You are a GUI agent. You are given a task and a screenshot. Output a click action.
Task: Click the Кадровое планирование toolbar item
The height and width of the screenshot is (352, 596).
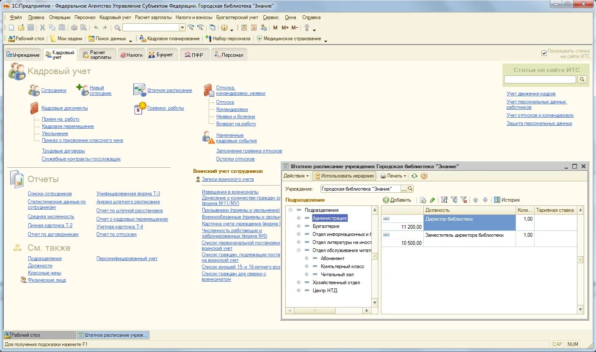point(169,39)
